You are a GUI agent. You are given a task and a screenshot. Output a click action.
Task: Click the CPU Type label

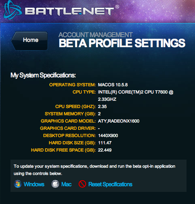point(84,92)
